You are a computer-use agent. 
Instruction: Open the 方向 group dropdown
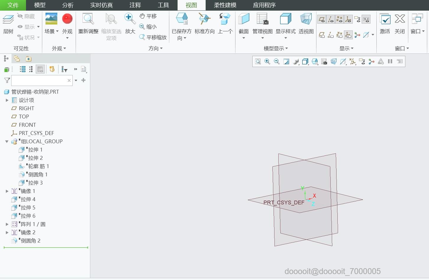(x=155, y=48)
